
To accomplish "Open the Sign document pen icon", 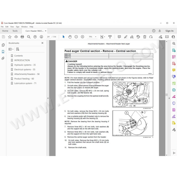I will pyautogui.click(x=132, y=37).
